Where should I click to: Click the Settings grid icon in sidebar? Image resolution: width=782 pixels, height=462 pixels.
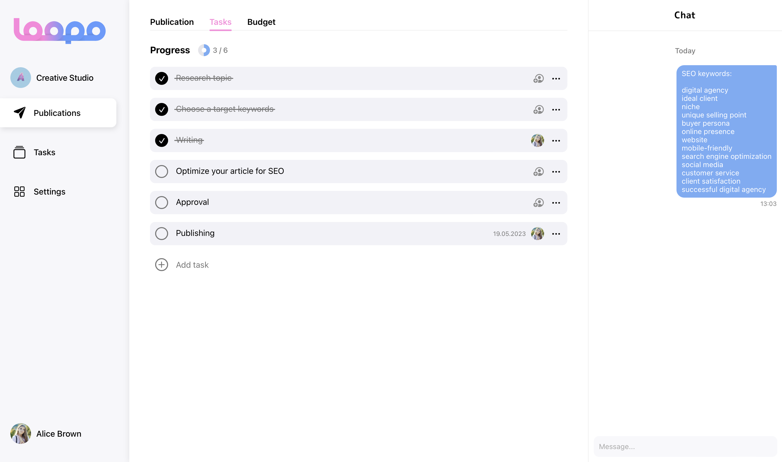coord(19,191)
